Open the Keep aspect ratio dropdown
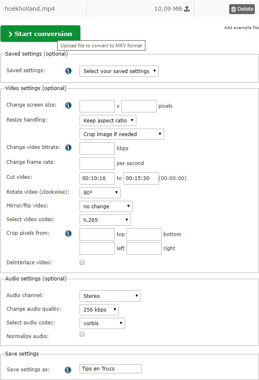The height and width of the screenshot is (380, 259). click(108, 120)
